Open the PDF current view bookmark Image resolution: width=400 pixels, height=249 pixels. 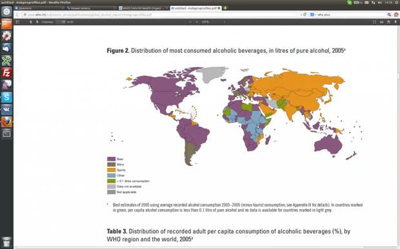[395, 22]
